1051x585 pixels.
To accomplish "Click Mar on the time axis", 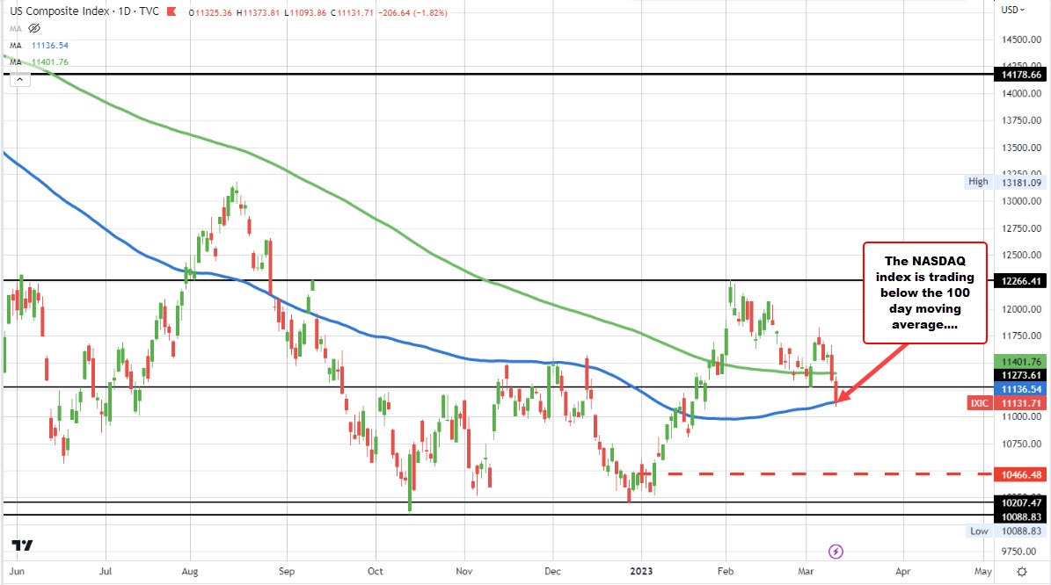I will coord(806,571).
